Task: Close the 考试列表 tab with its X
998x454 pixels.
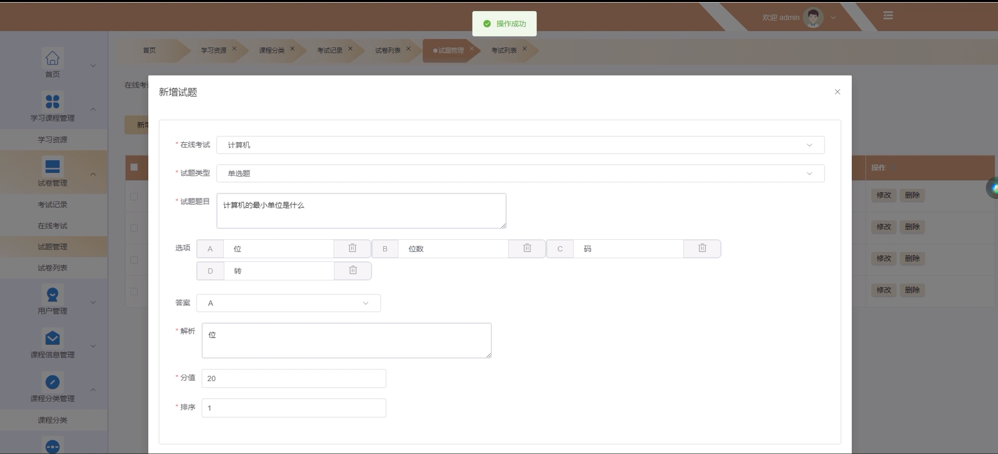Action: pyautogui.click(x=524, y=49)
